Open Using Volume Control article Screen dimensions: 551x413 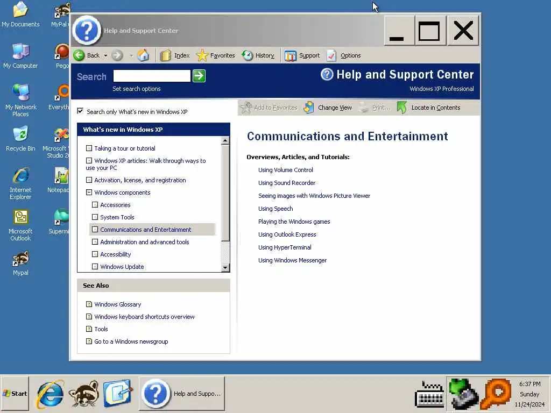(285, 170)
